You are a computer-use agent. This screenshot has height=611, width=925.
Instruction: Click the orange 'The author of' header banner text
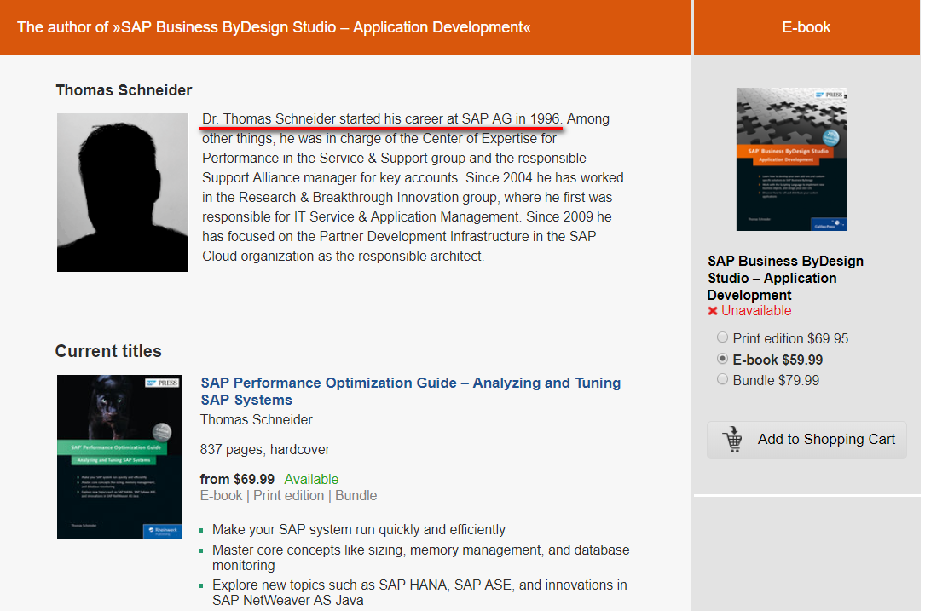(274, 27)
